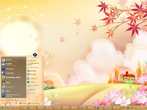Open My Pictures in the Start menu
Image resolution: width=147 pixels, height=110 pixels.
tap(35, 67)
